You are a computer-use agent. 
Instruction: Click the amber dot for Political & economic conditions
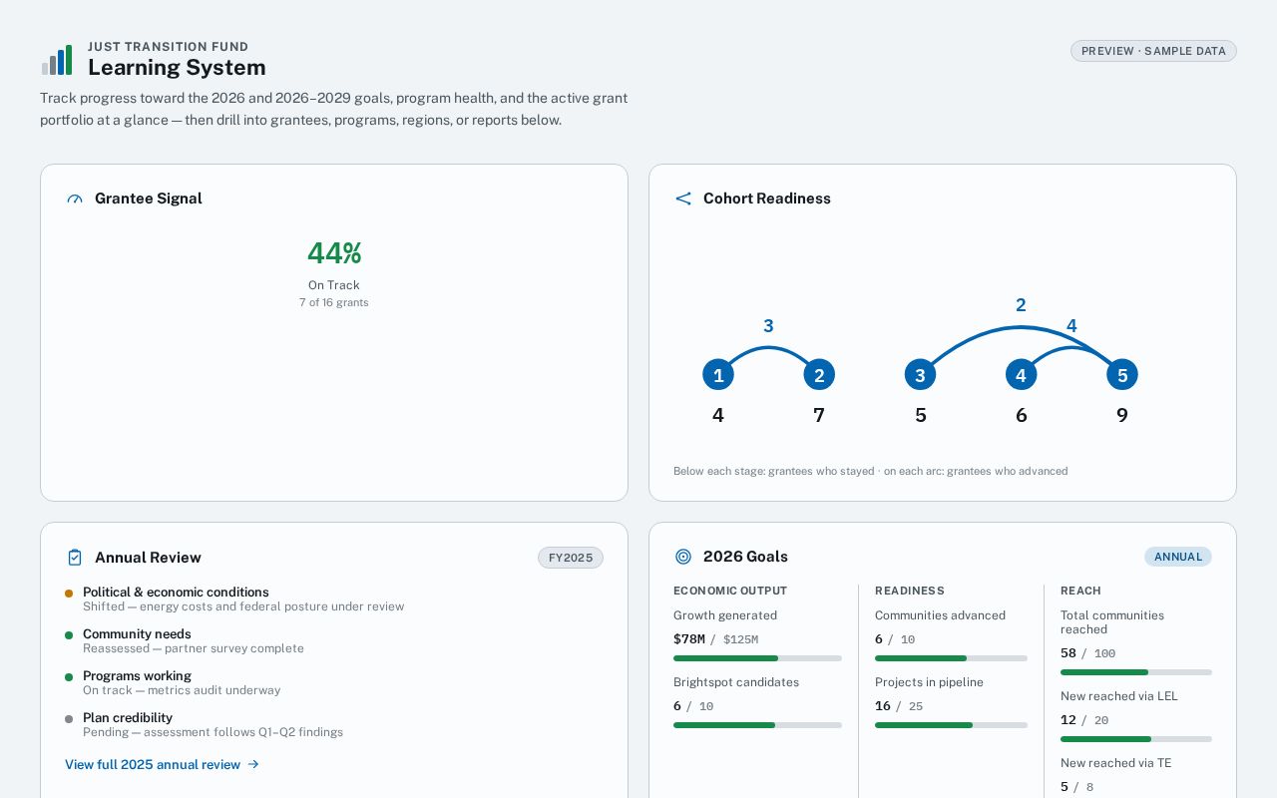[69, 594]
